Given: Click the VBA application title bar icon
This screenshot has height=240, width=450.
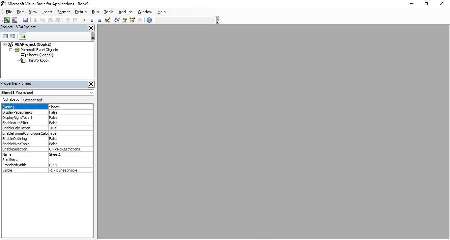Looking at the screenshot, I should pos(4,4).
